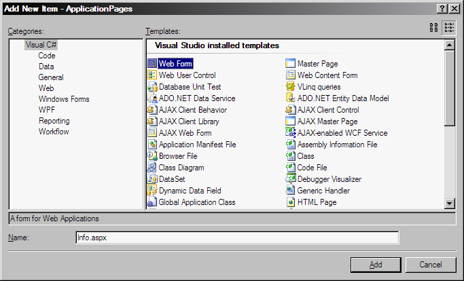Image resolution: width=464 pixels, height=281 pixels.
Task: Select the AJAX Client Library icon
Action: (151, 121)
